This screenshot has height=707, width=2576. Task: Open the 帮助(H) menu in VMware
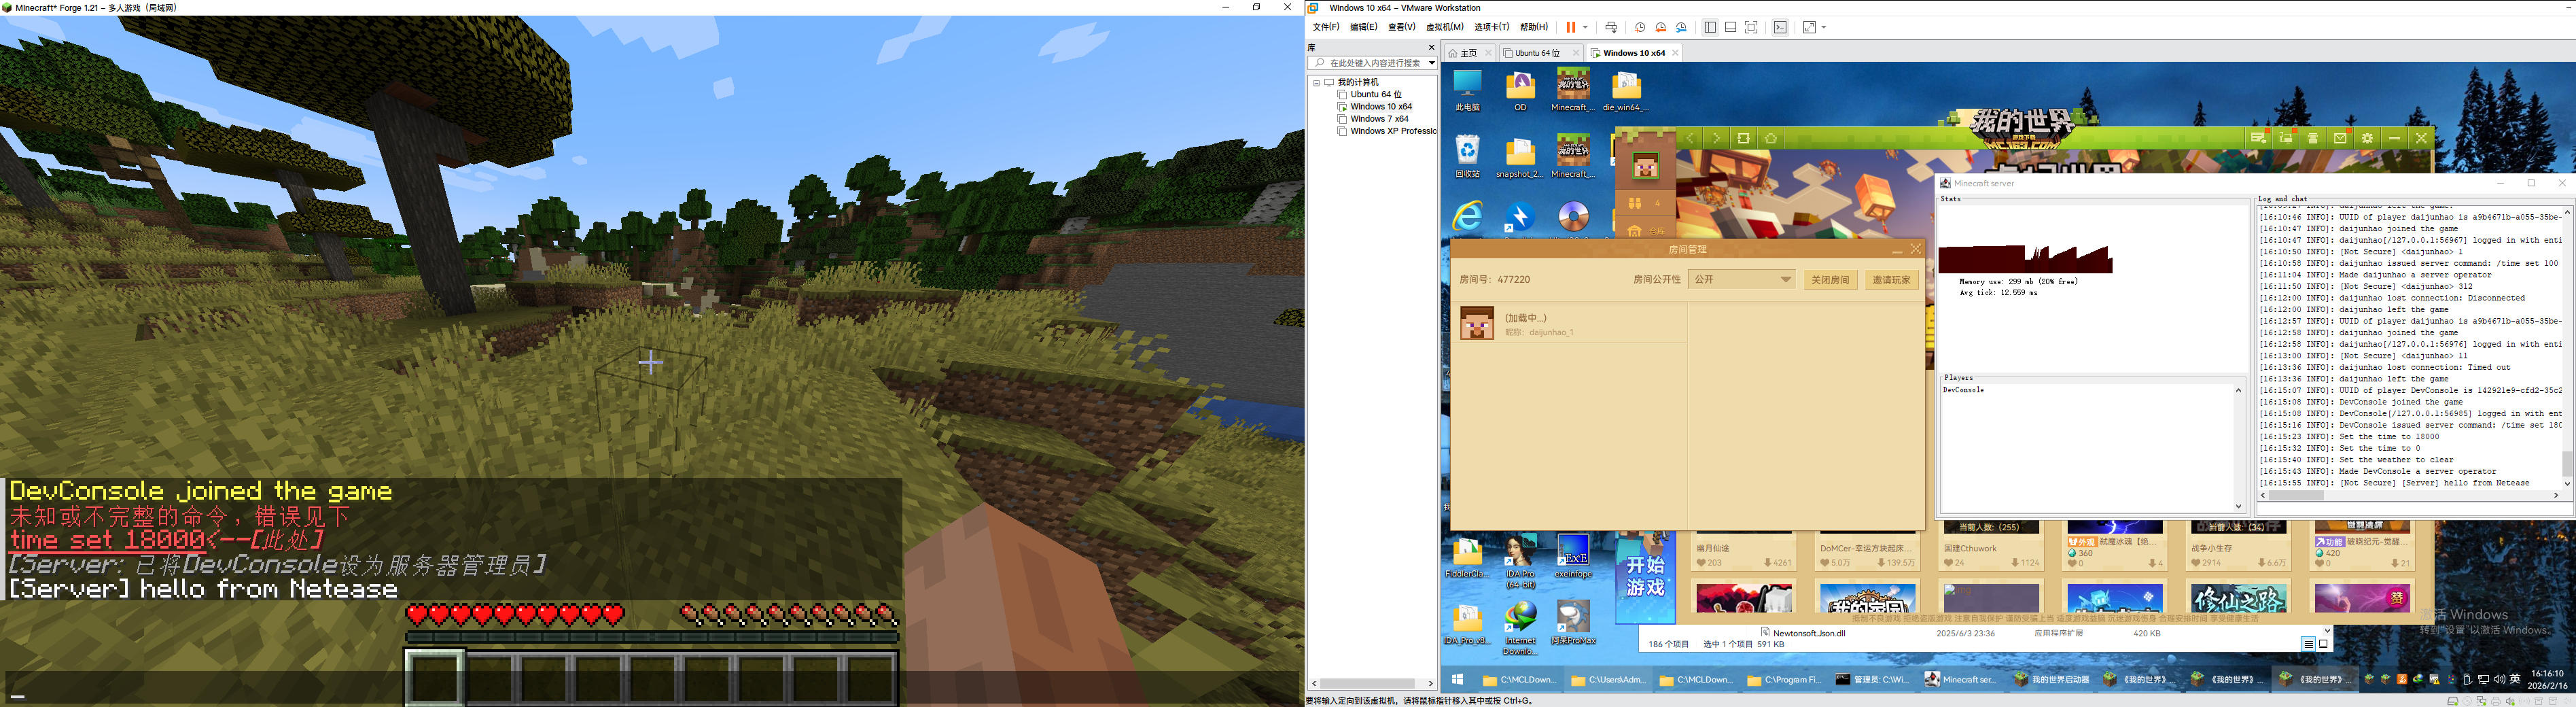[1533, 27]
